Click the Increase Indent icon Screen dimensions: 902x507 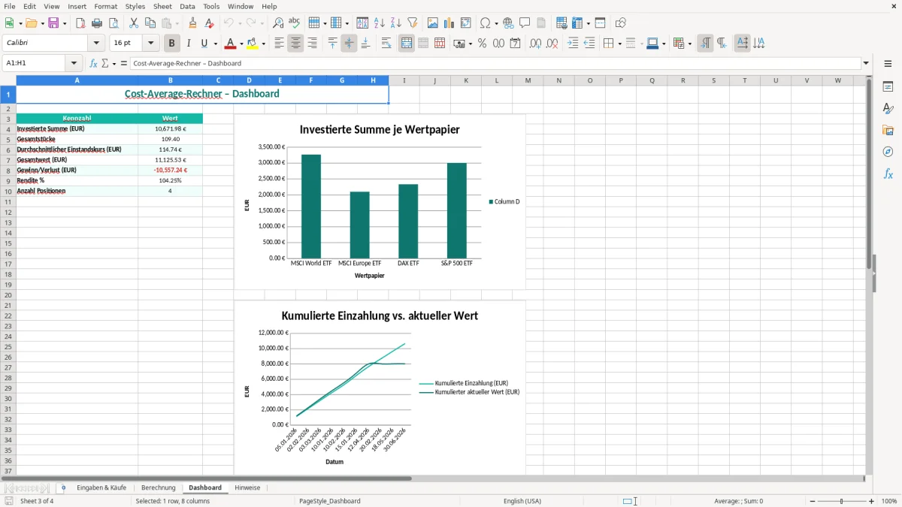(x=573, y=44)
